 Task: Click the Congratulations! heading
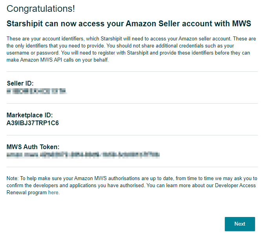[x=41, y=8]
